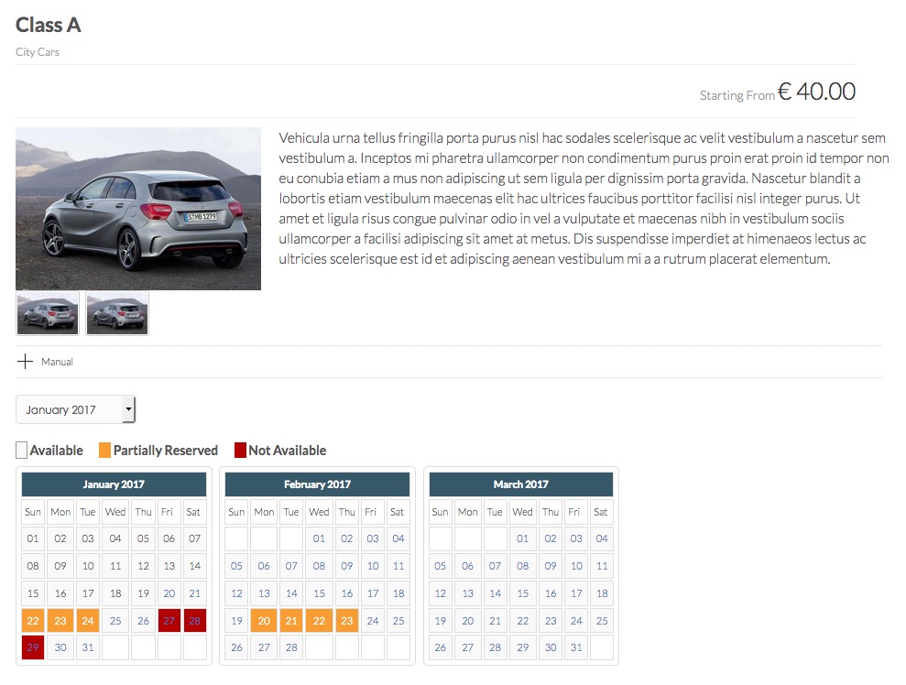Click unavailable January 28 cell

pos(195,621)
